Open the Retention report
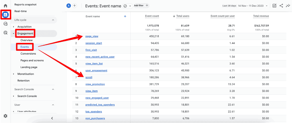 click(23, 80)
